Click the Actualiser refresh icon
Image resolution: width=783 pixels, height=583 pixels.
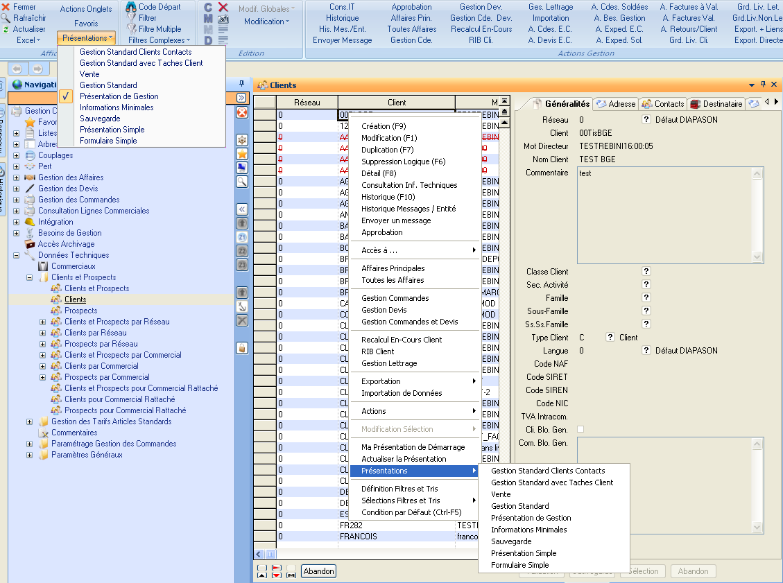point(6,29)
